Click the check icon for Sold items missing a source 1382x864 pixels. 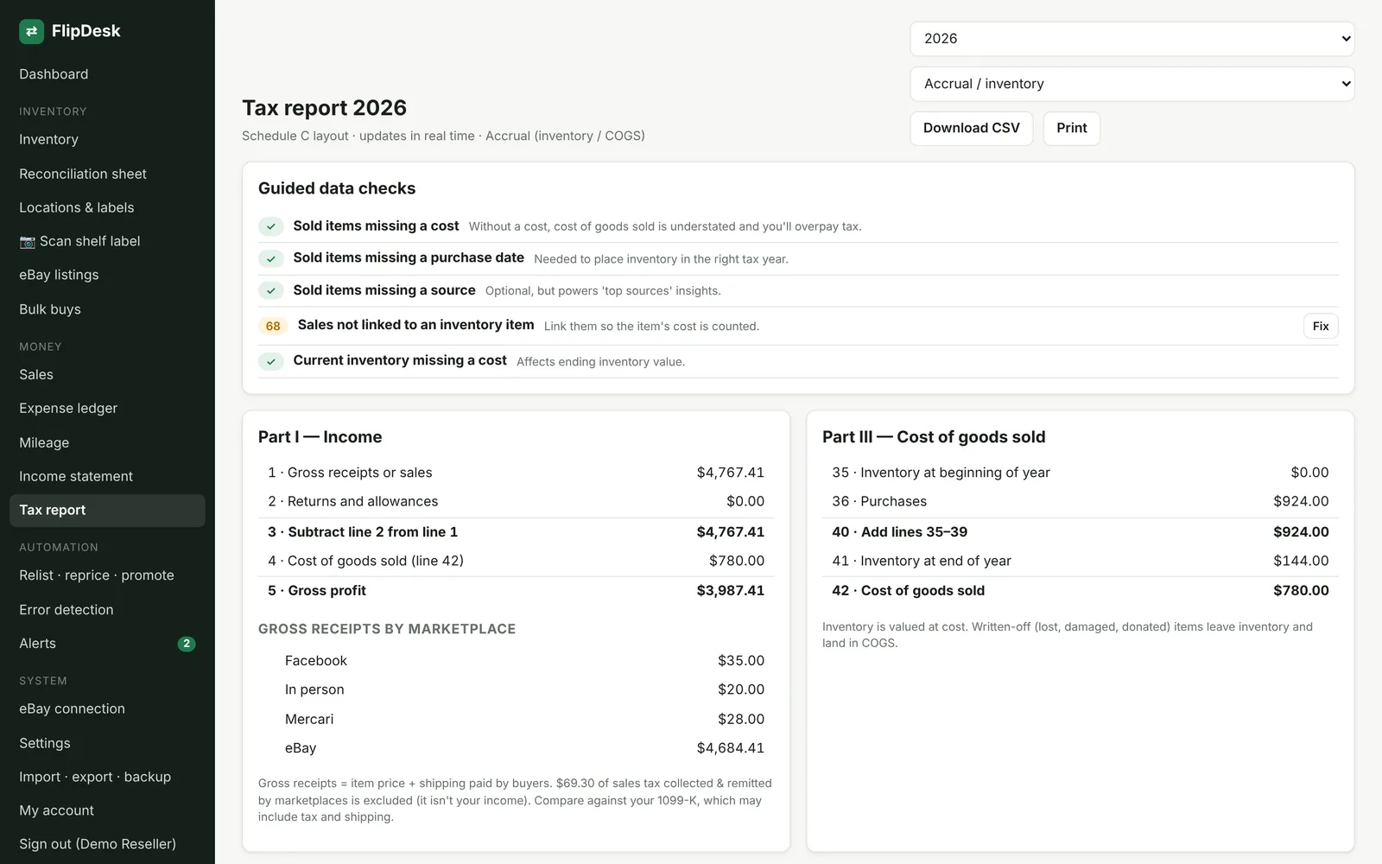point(271,290)
